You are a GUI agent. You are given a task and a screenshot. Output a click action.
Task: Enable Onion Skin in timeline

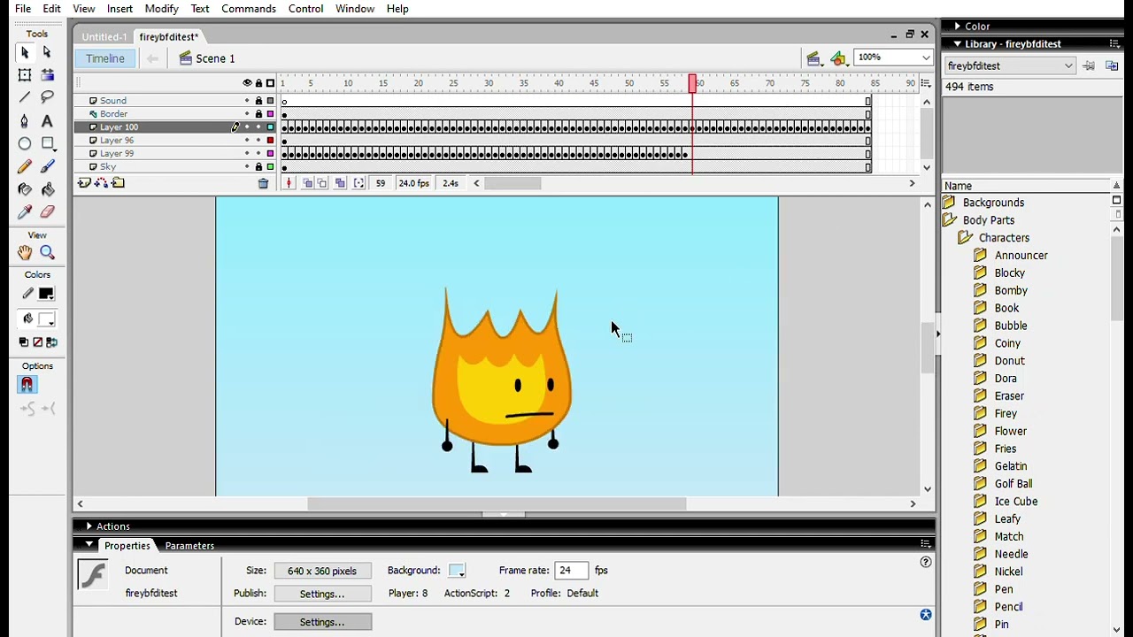[x=307, y=183]
